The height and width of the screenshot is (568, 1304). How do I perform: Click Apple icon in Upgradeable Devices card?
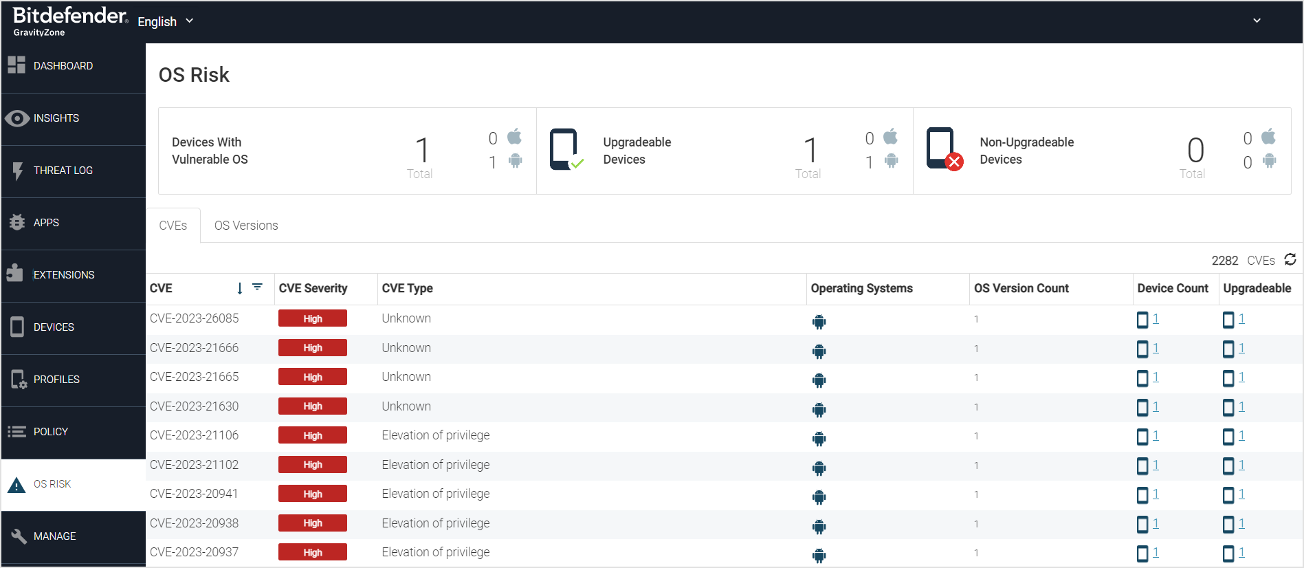891,136
